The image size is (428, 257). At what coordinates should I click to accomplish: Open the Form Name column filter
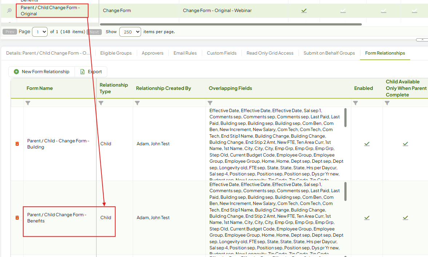coord(28,103)
